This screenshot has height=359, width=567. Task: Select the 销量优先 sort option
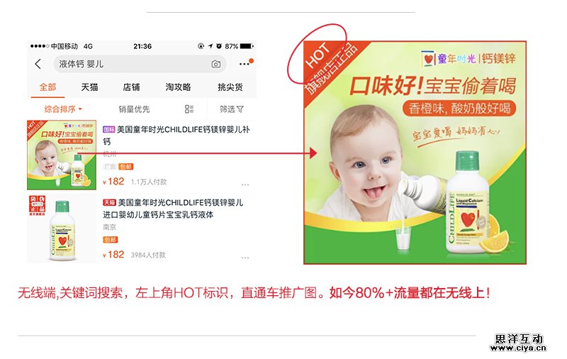(134, 109)
